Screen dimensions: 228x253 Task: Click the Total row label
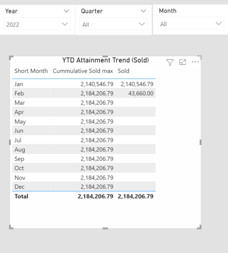tap(21, 196)
